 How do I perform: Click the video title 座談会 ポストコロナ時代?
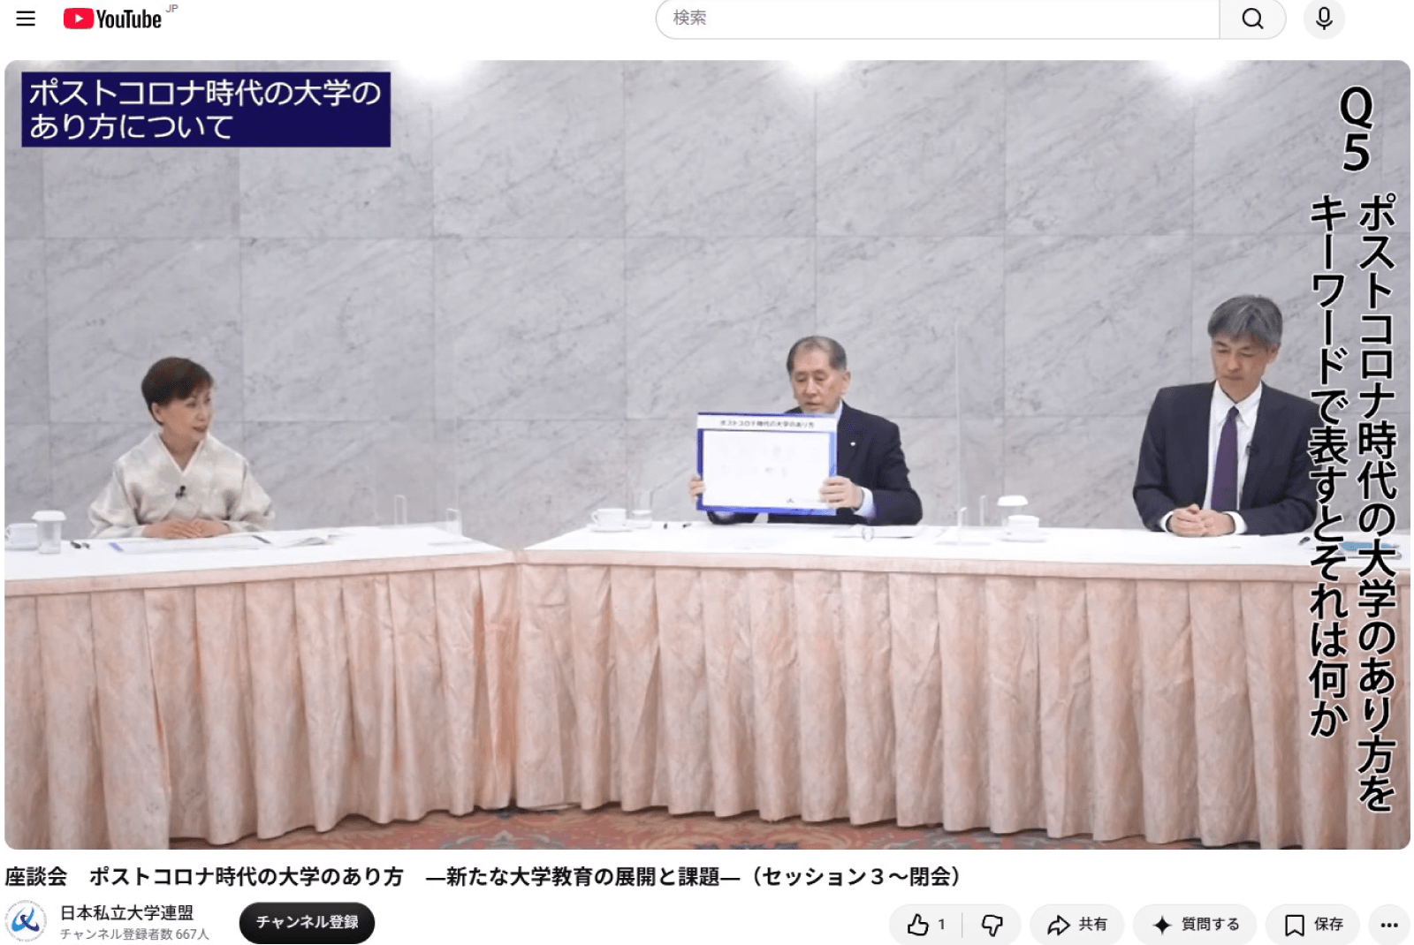(483, 876)
